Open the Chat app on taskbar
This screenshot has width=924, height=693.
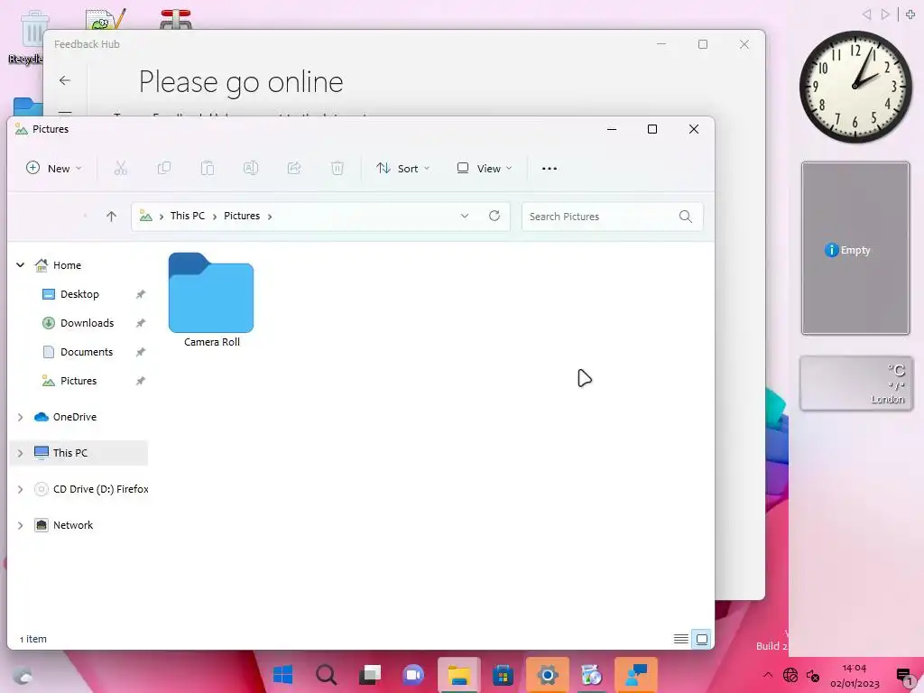pyautogui.click(x=413, y=674)
